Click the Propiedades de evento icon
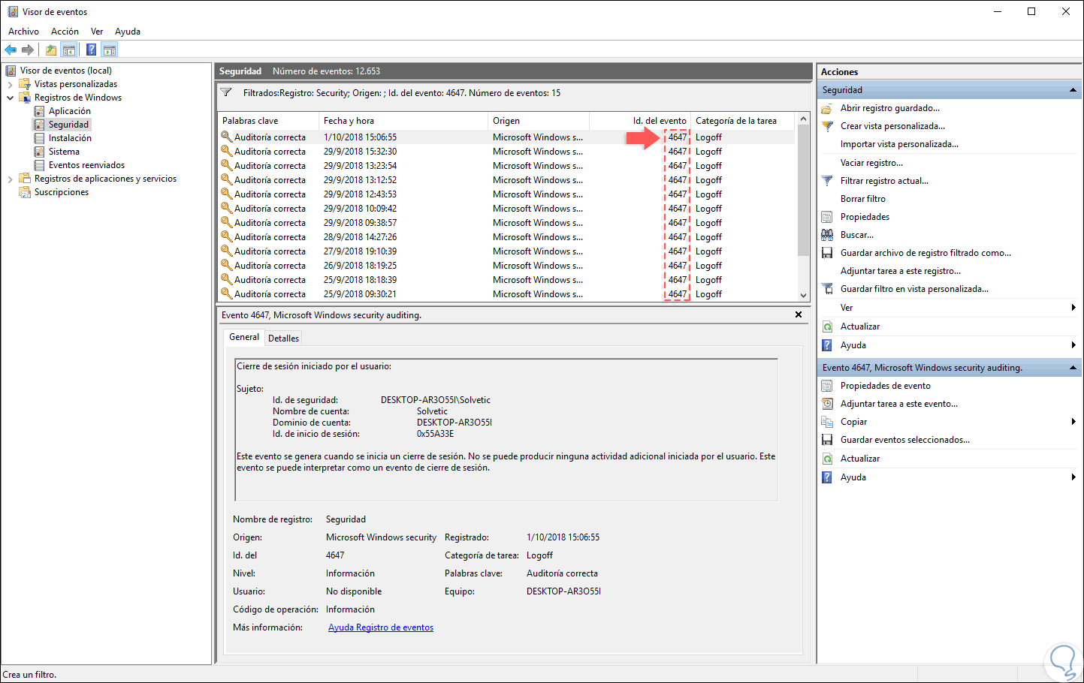1084x683 pixels. tap(827, 386)
